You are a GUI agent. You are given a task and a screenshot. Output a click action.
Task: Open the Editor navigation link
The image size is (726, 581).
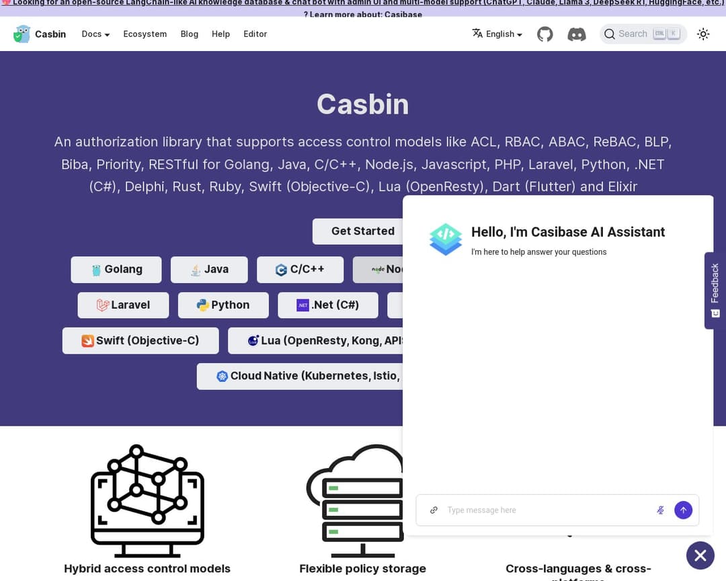pos(255,34)
